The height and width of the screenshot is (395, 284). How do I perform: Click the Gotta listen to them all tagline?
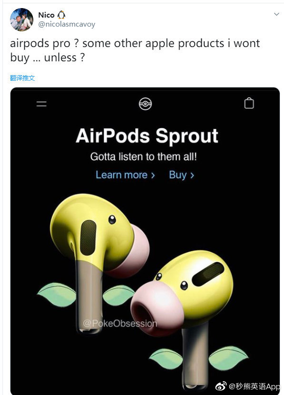coord(143,157)
